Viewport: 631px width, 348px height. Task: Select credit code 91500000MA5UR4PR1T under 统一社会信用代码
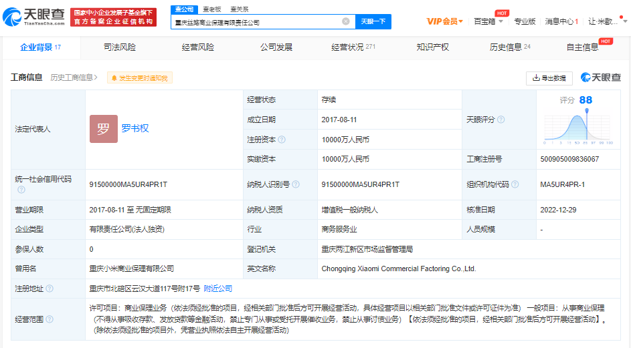128,184
